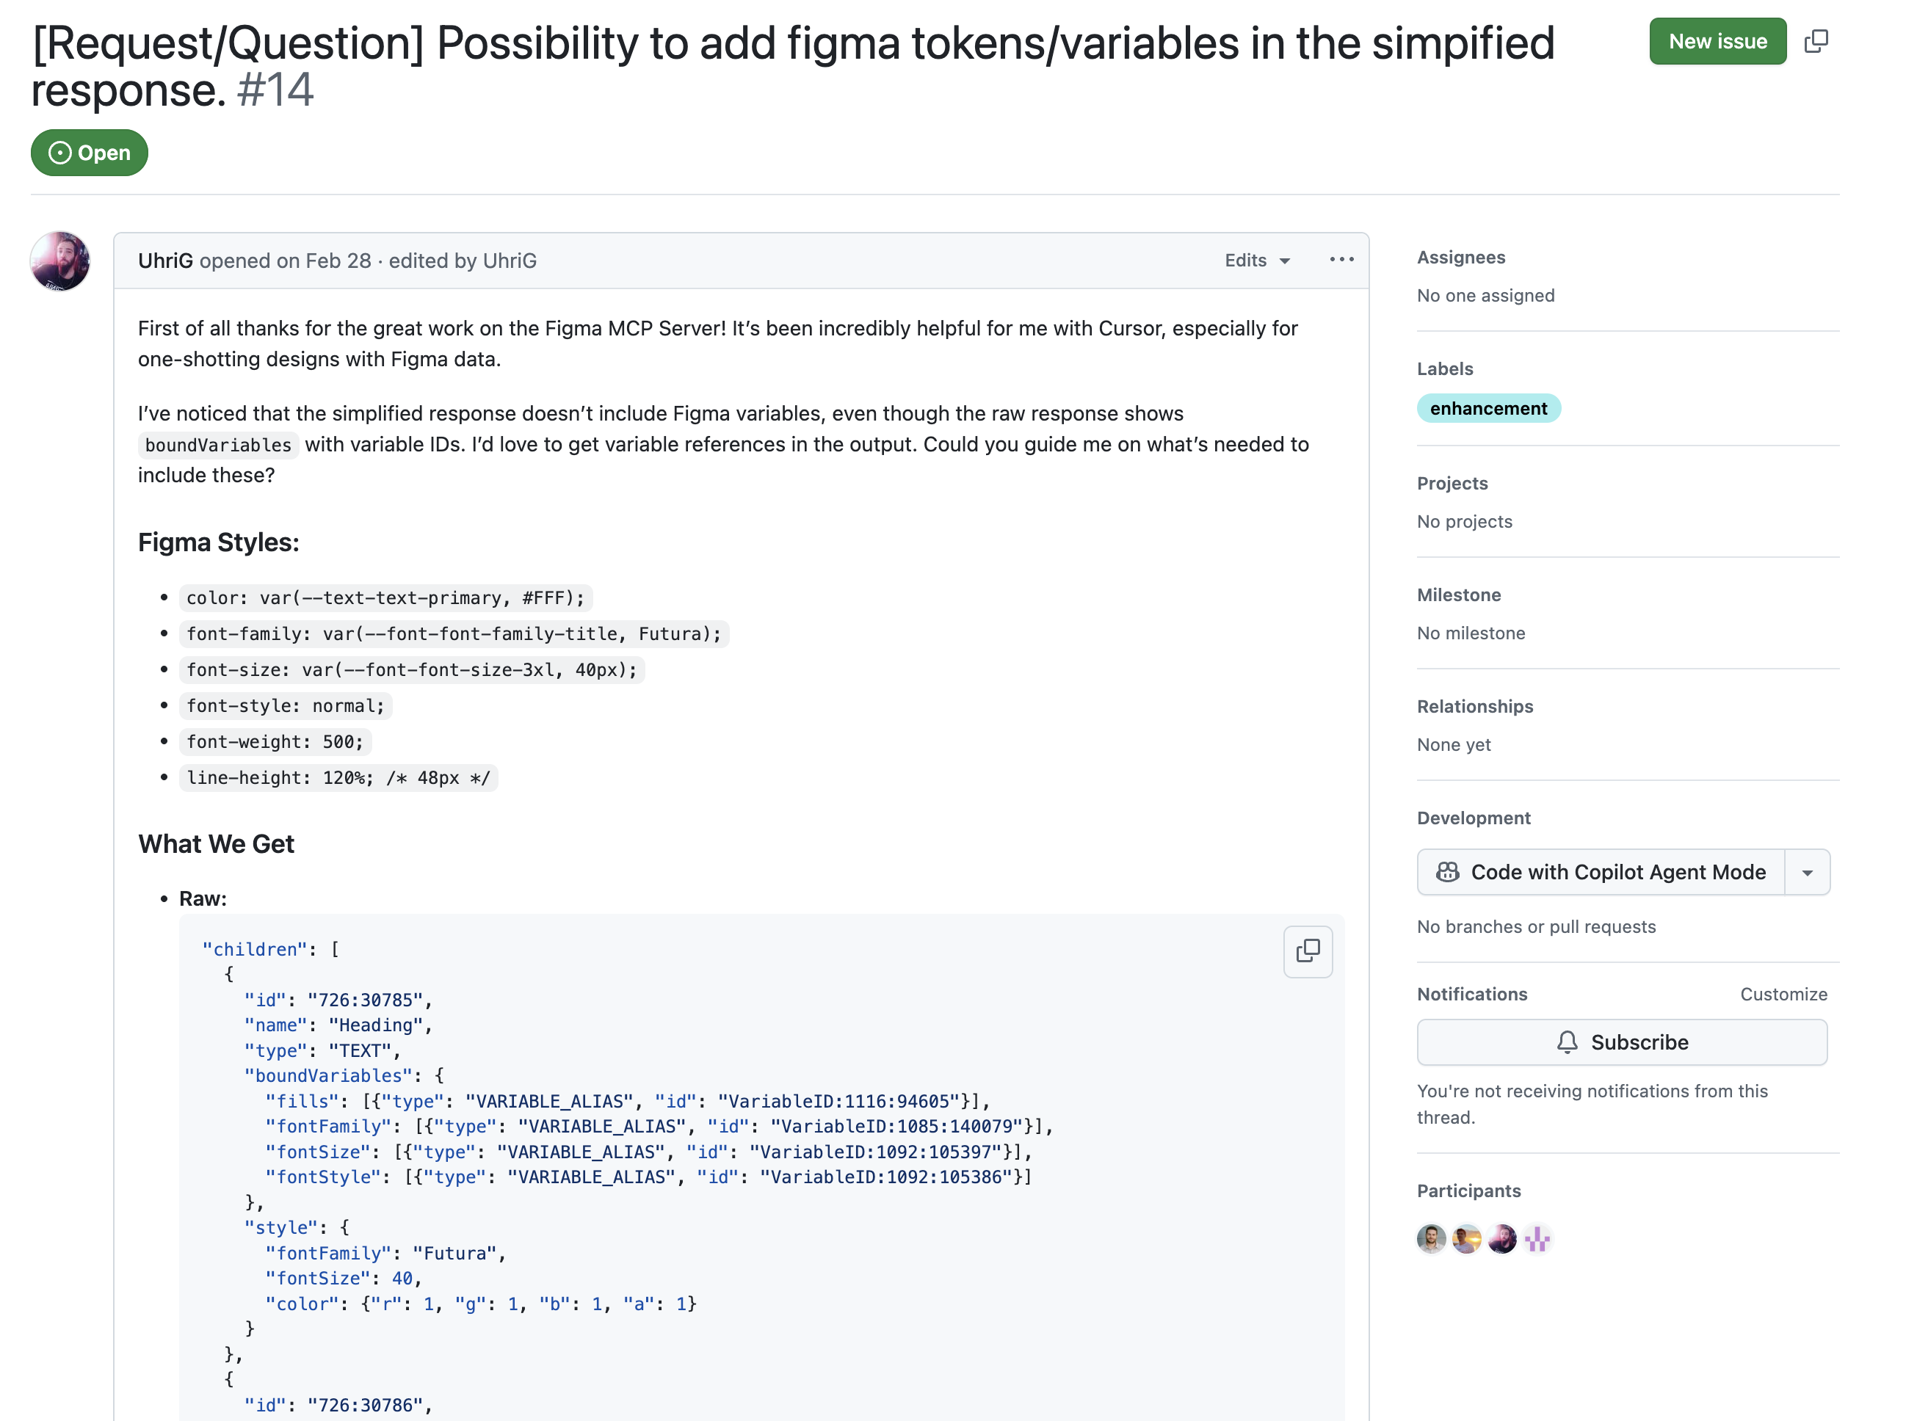Open the UhriG author profile link
The image size is (1906, 1421).
165,261
